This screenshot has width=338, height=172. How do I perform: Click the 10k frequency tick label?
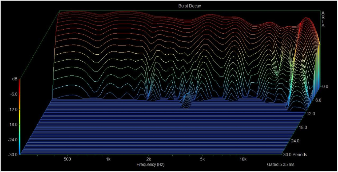click(243, 159)
